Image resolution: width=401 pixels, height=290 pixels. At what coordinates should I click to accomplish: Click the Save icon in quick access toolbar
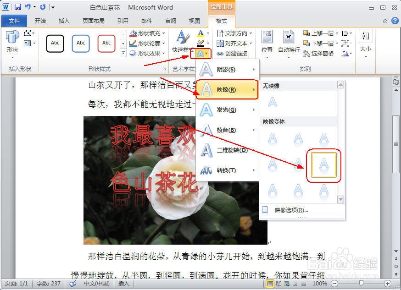click(17, 7)
